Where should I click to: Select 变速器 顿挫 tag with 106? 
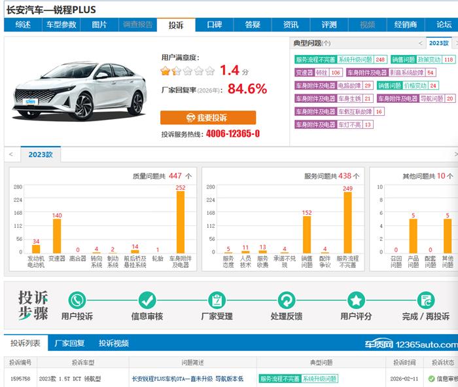coord(319,73)
